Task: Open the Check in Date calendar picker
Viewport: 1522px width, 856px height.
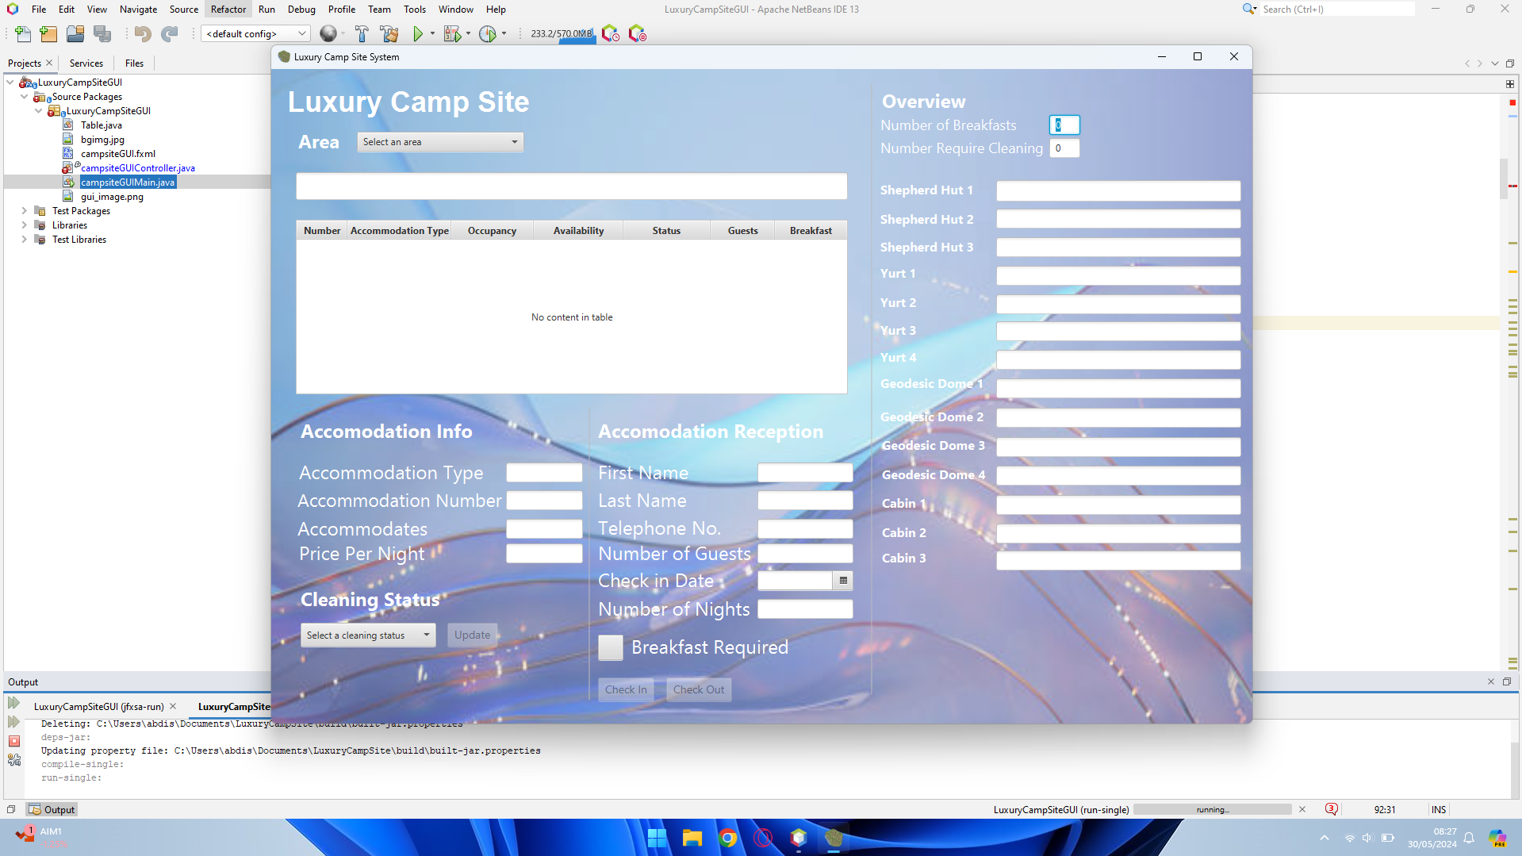Action: point(843,581)
